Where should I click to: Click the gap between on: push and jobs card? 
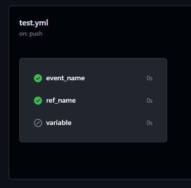(93, 48)
